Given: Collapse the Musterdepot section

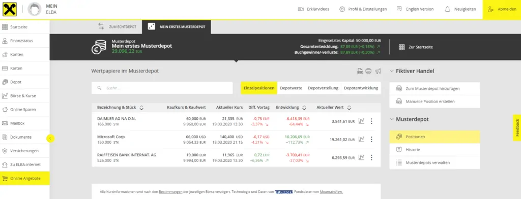Looking at the screenshot, I should coord(392,119).
